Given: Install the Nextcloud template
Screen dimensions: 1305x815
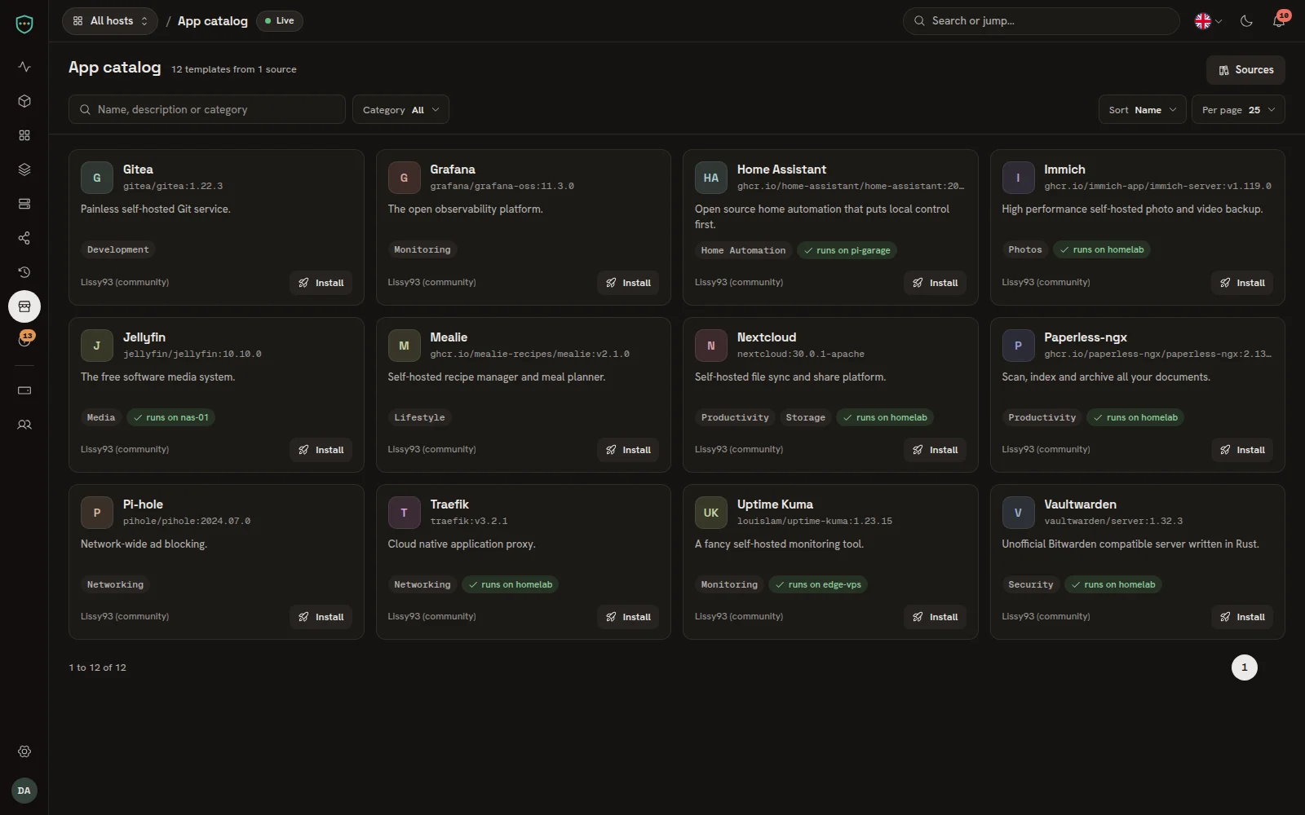Looking at the screenshot, I should coord(935,450).
